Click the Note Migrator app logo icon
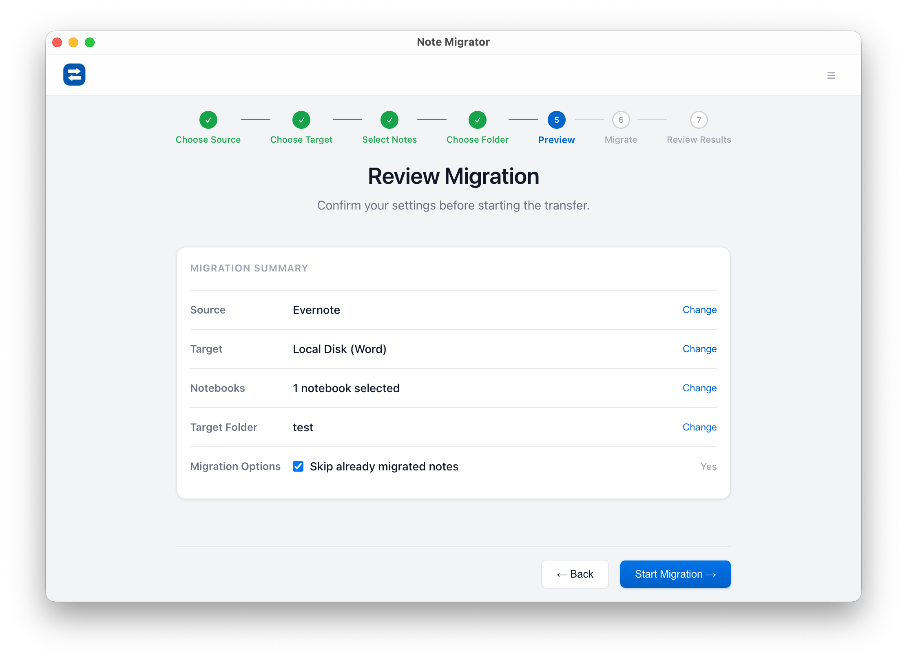This screenshot has height=662, width=907. click(74, 75)
